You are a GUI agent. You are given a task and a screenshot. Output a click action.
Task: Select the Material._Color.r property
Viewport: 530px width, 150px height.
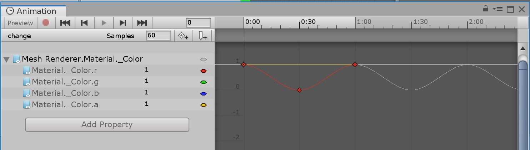[x=64, y=71]
